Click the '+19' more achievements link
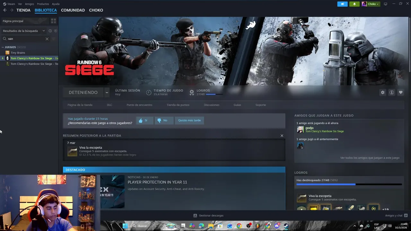The width and height of the screenshot is (411, 231). click(385, 209)
